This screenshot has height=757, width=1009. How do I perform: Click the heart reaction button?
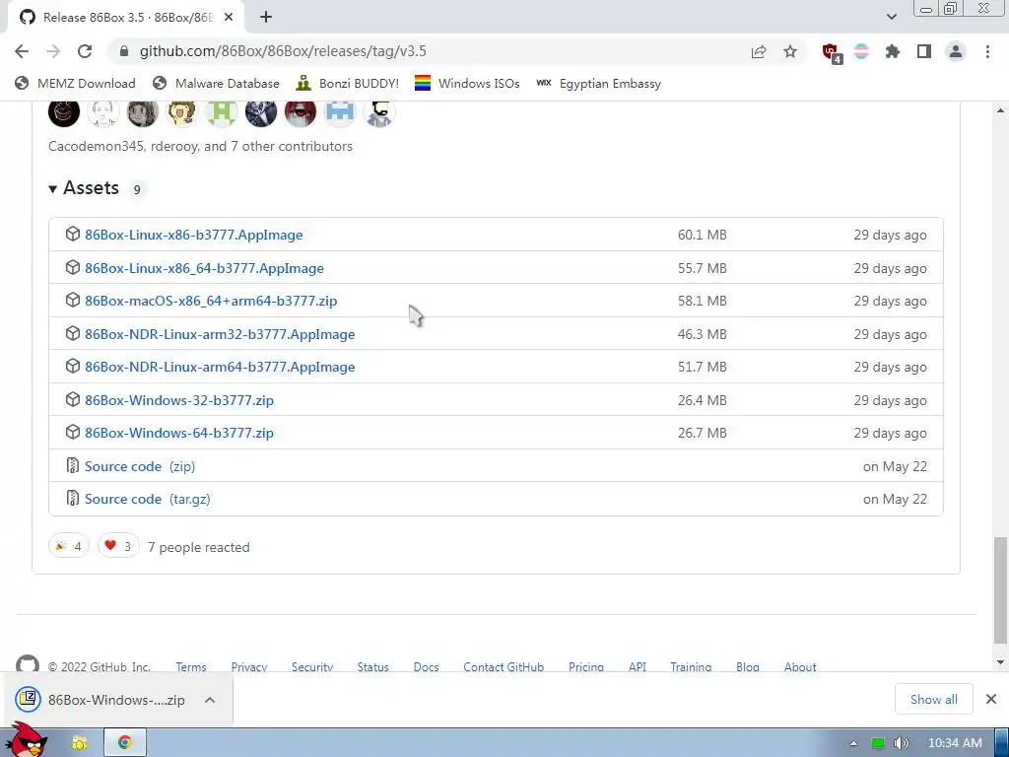click(x=118, y=546)
